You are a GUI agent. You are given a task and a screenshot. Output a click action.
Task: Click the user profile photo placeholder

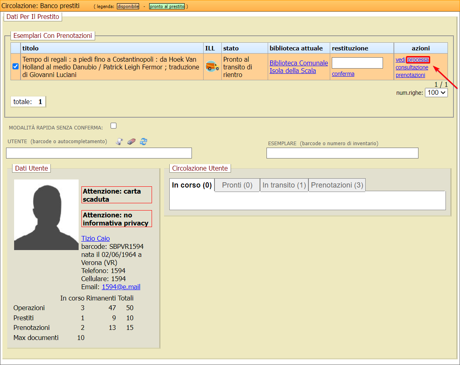point(46,215)
